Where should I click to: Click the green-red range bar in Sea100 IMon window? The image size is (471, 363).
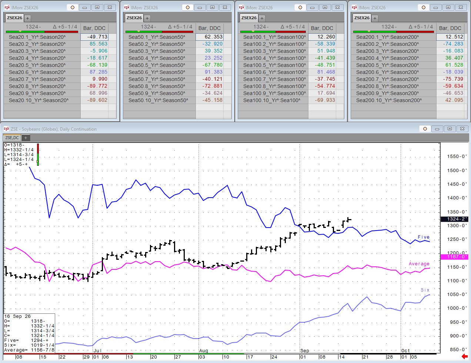pyautogui.click(x=273, y=32)
